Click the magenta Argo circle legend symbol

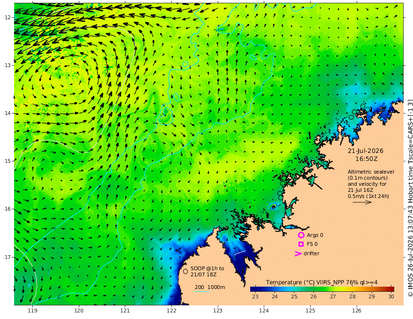tap(301, 235)
